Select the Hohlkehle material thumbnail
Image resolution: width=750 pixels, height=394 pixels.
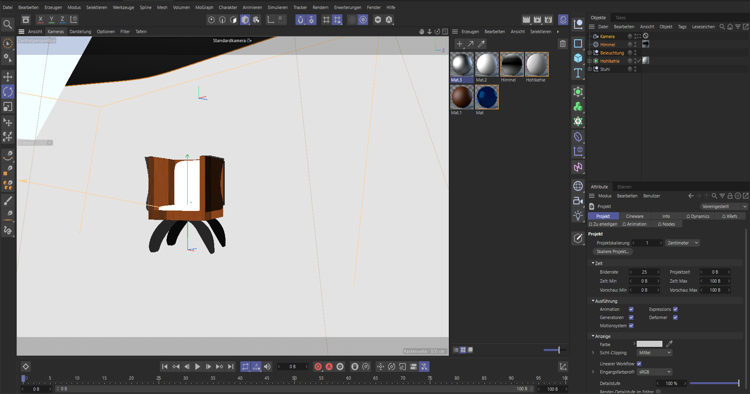pyautogui.click(x=537, y=64)
